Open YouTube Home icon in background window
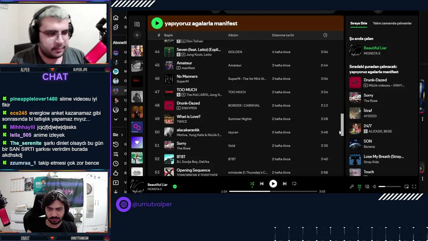This screenshot has width=428, height=241. [x=116, y=18]
